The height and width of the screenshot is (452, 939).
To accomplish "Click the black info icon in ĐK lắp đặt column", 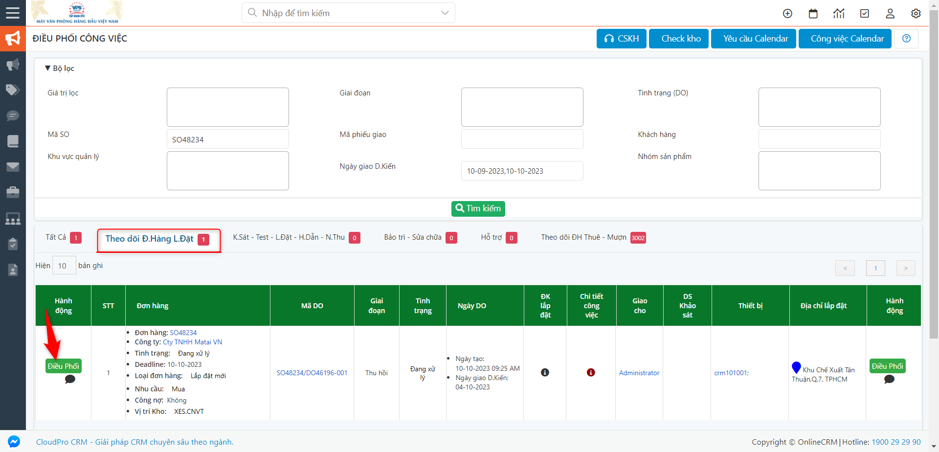I will tap(545, 372).
